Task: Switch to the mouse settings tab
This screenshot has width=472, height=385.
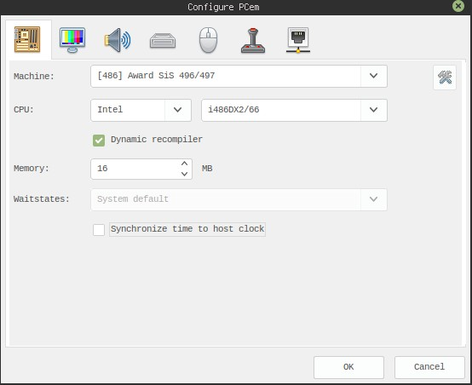Action: coord(208,40)
